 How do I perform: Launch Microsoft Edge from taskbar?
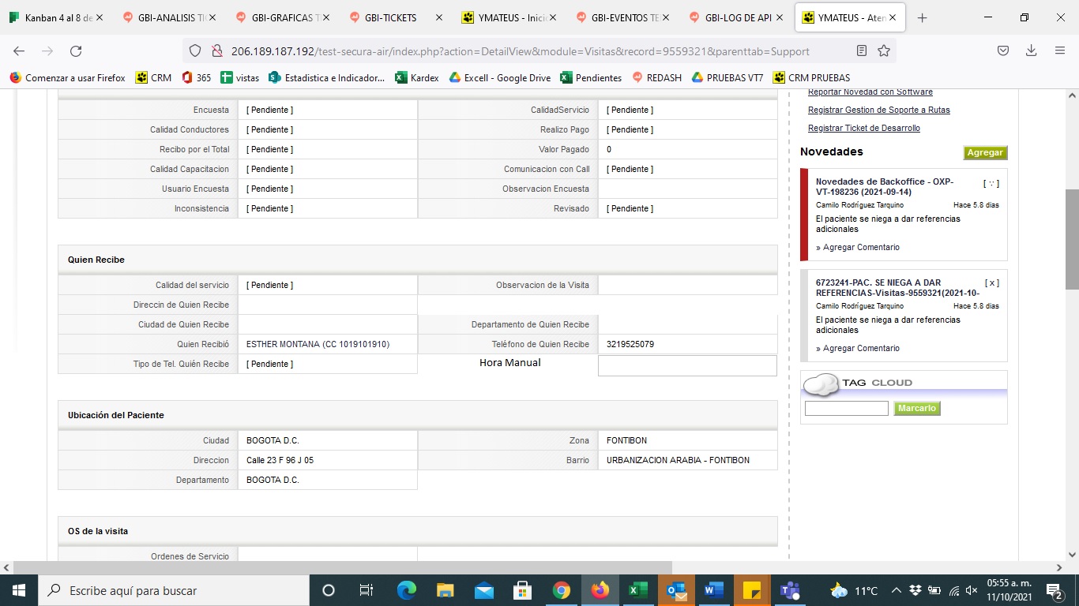tap(407, 590)
